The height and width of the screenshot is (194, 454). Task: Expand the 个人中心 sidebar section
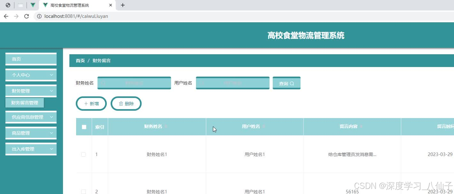tap(31, 75)
